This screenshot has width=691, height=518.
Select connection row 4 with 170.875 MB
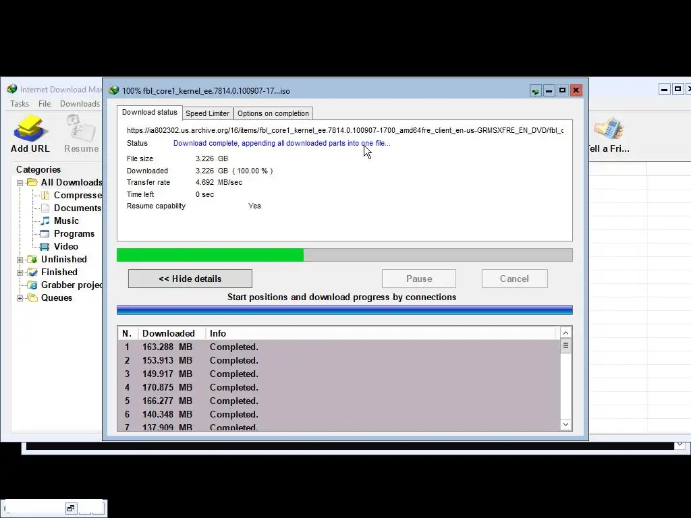tap(339, 388)
